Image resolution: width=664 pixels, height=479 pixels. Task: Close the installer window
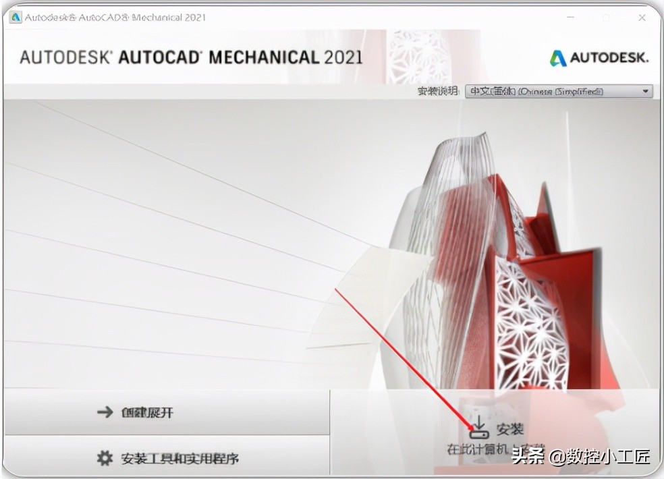click(642, 18)
